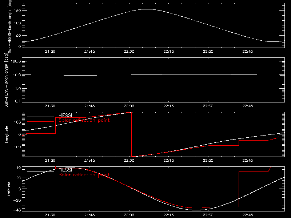Click the -20 tick on Latitude axis
291x218 pixels.
click(x=17, y=200)
